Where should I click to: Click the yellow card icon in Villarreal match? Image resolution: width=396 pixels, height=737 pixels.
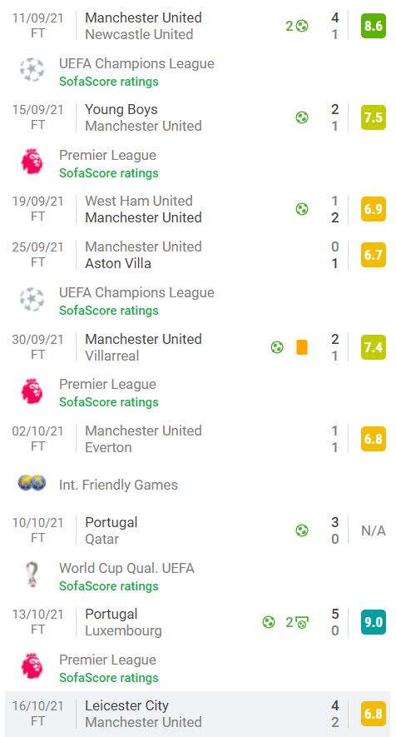pos(302,347)
